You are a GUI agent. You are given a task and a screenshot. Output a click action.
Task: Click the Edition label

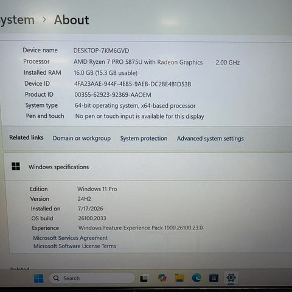39,189
